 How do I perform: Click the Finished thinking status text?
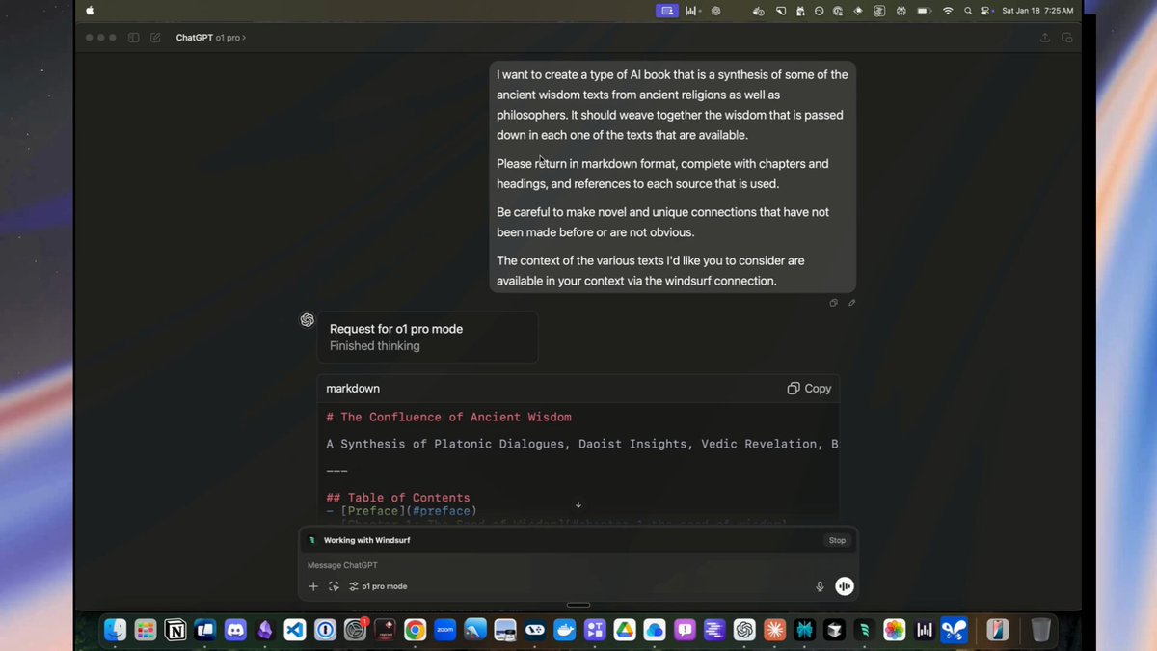375,346
